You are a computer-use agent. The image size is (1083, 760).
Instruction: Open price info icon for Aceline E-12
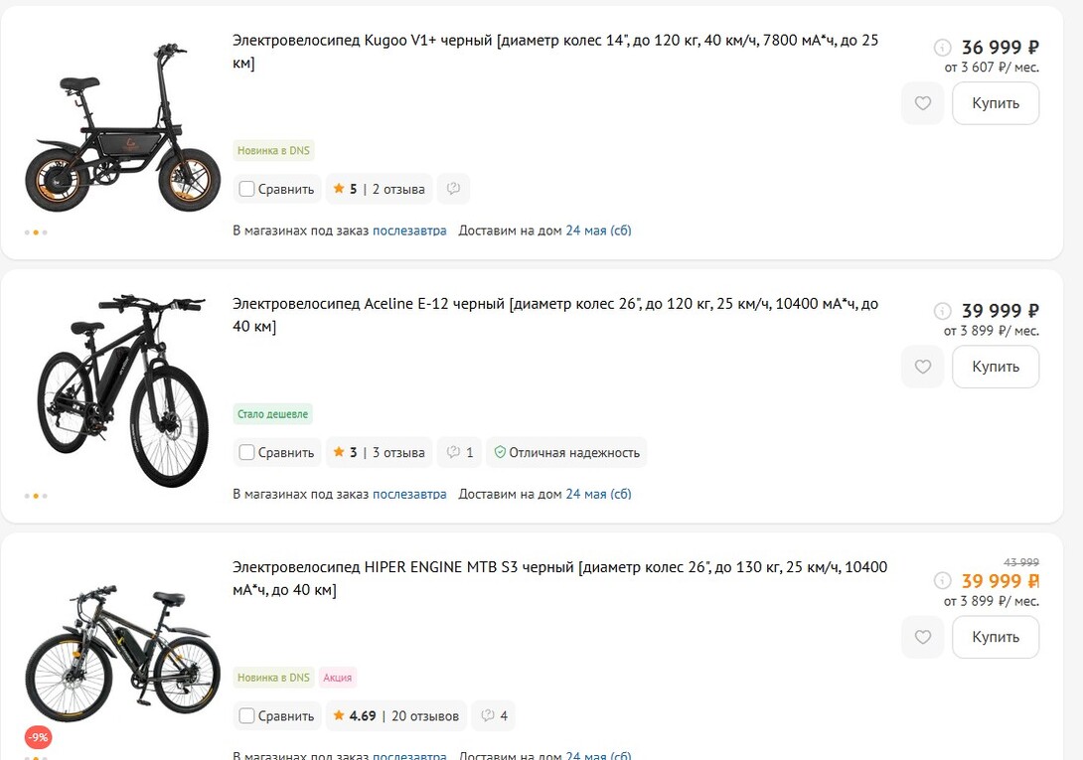click(x=943, y=311)
